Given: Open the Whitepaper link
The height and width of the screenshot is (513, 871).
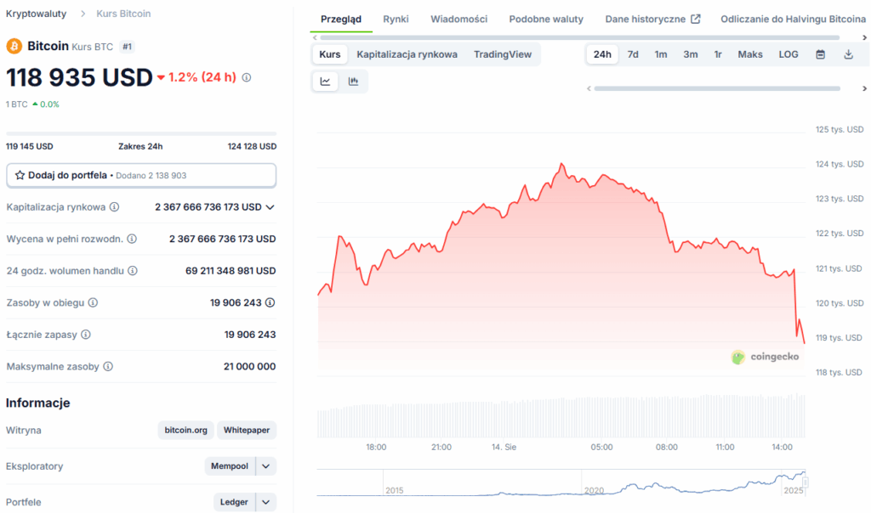Looking at the screenshot, I should [x=247, y=431].
